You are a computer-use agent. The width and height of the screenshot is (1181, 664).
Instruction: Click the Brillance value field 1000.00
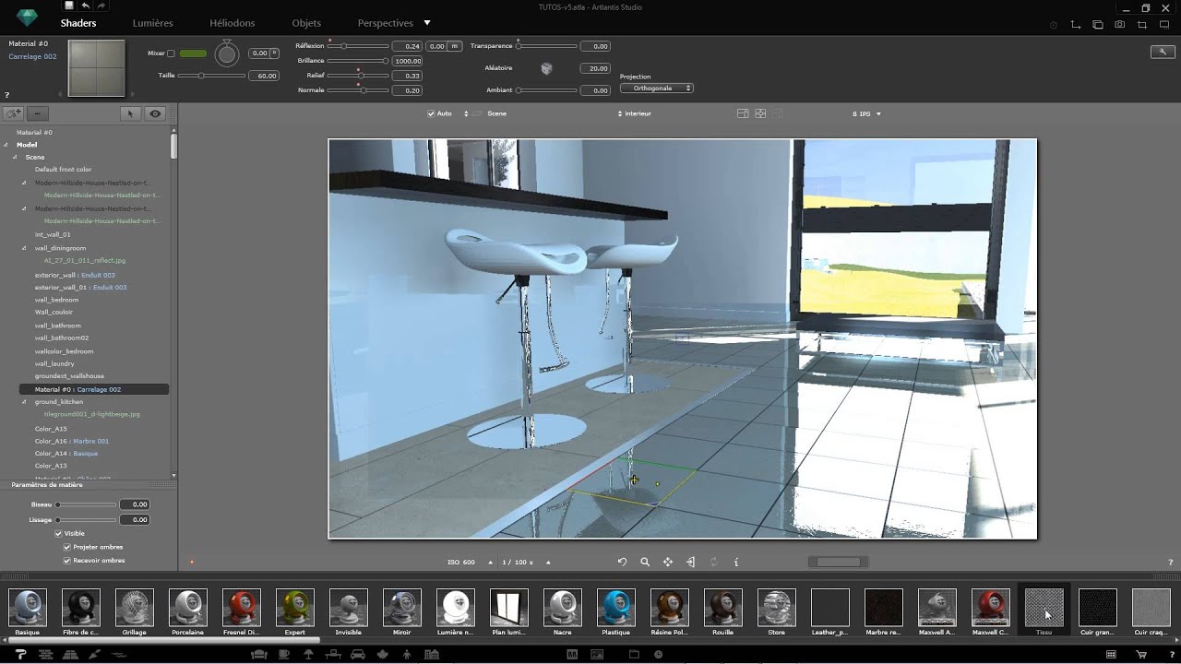click(407, 61)
